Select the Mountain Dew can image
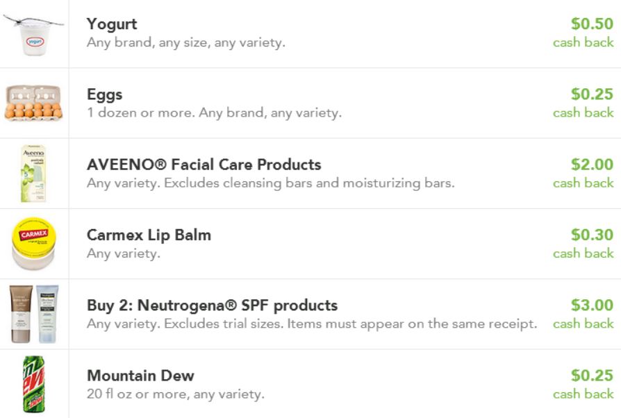 [x=33, y=384]
